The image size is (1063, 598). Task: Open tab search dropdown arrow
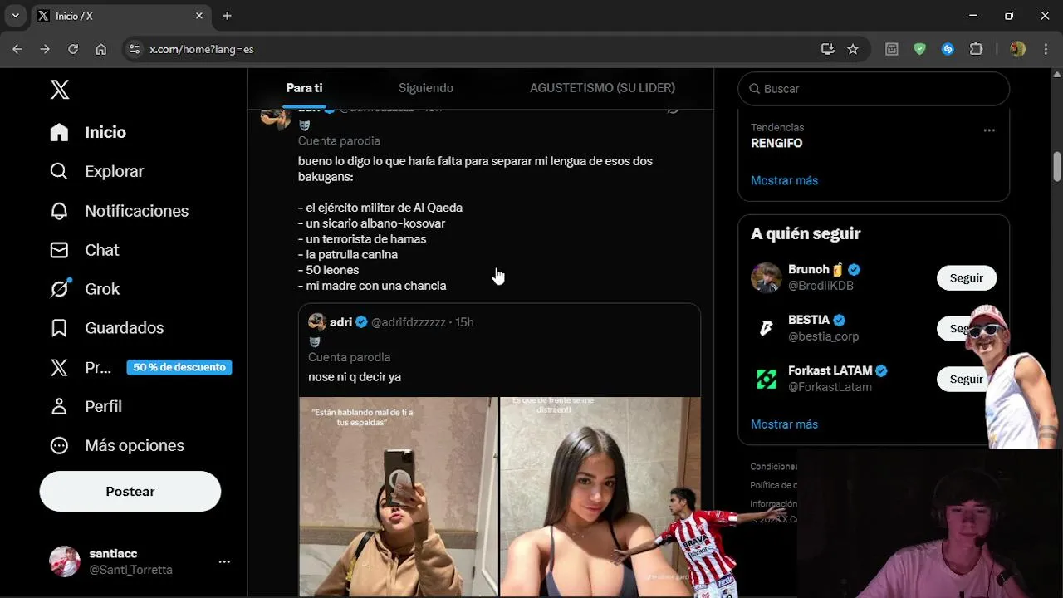pyautogui.click(x=15, y=16)
